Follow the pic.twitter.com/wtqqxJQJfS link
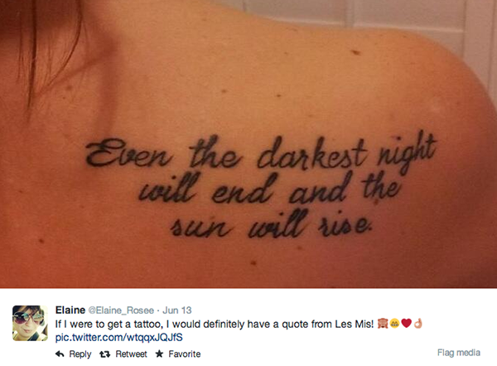The width and height of the screenshot is (497, 366). (x=118, y=338)
